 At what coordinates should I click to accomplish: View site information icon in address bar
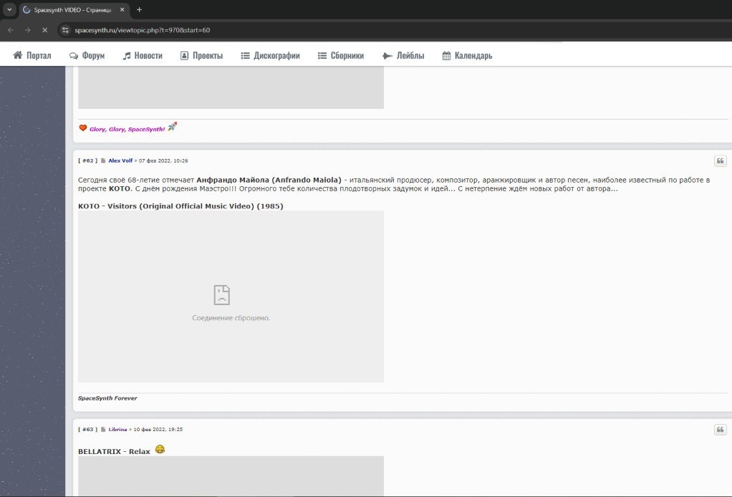[65, 30]
